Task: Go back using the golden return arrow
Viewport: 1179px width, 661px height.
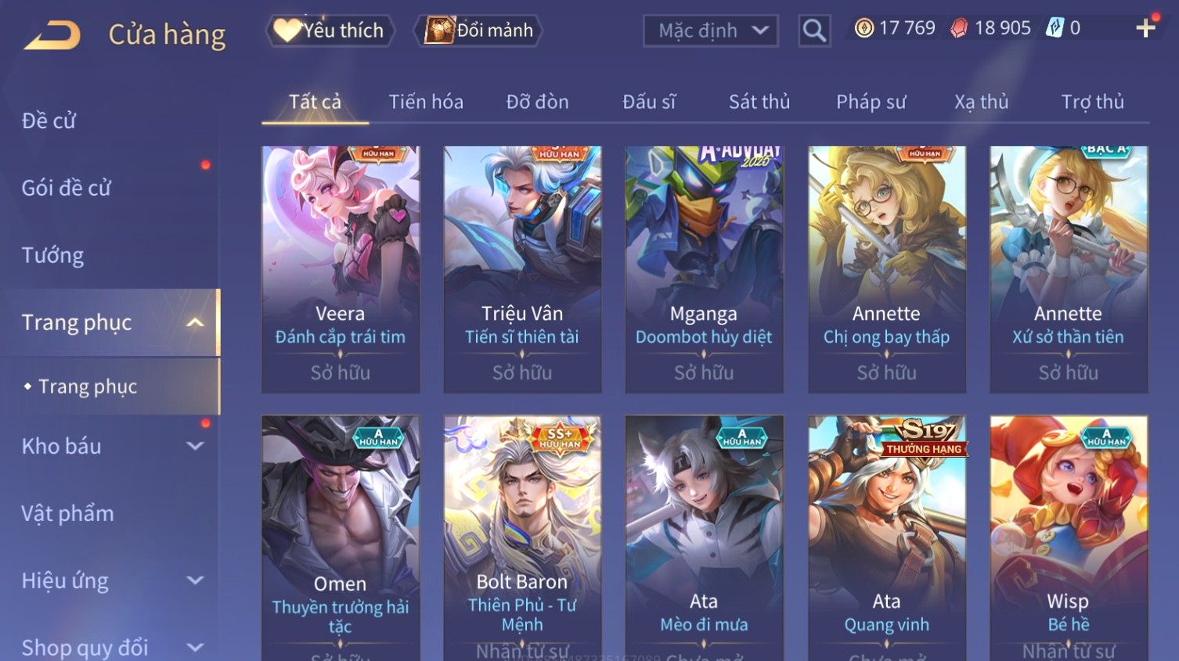Action: [52, 35]
